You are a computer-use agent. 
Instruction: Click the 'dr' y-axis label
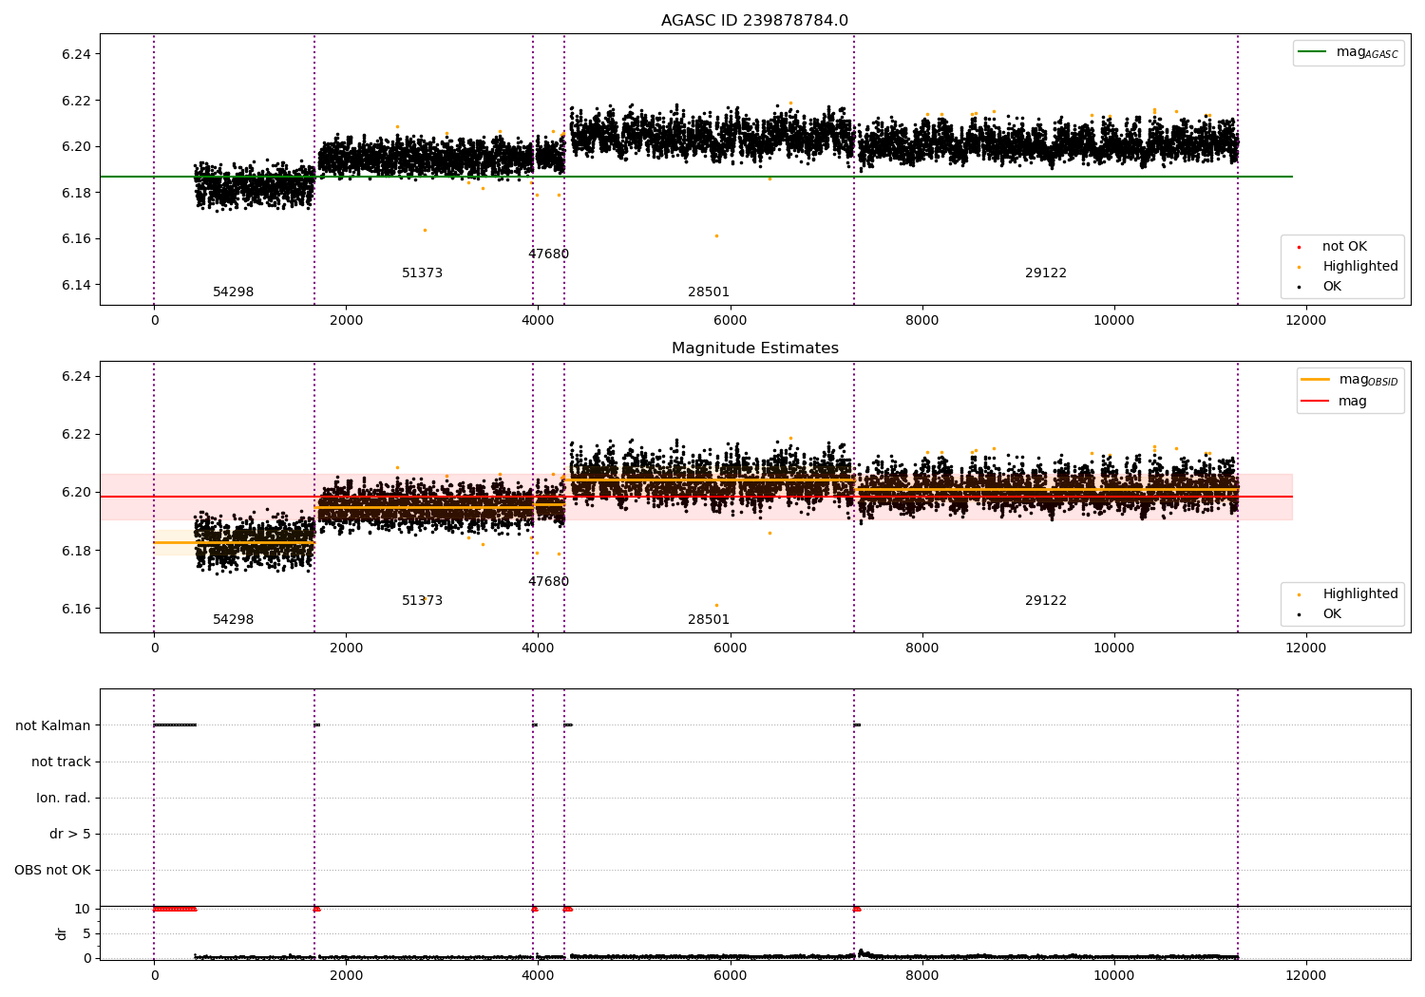(x=62, y=933)
